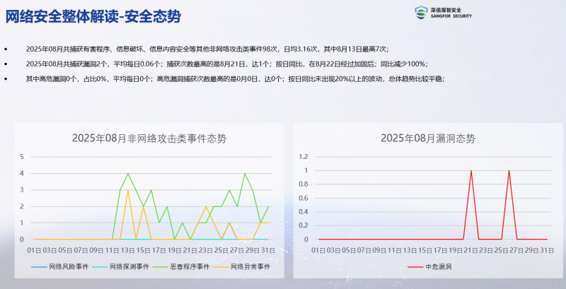
Task: Click y-axis value 0.8 in vulnerability chart
Action: click(304, 184)
